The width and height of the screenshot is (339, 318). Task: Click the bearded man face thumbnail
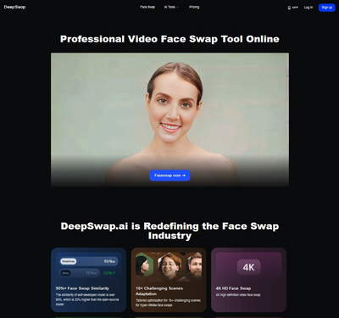coord(195,265)
